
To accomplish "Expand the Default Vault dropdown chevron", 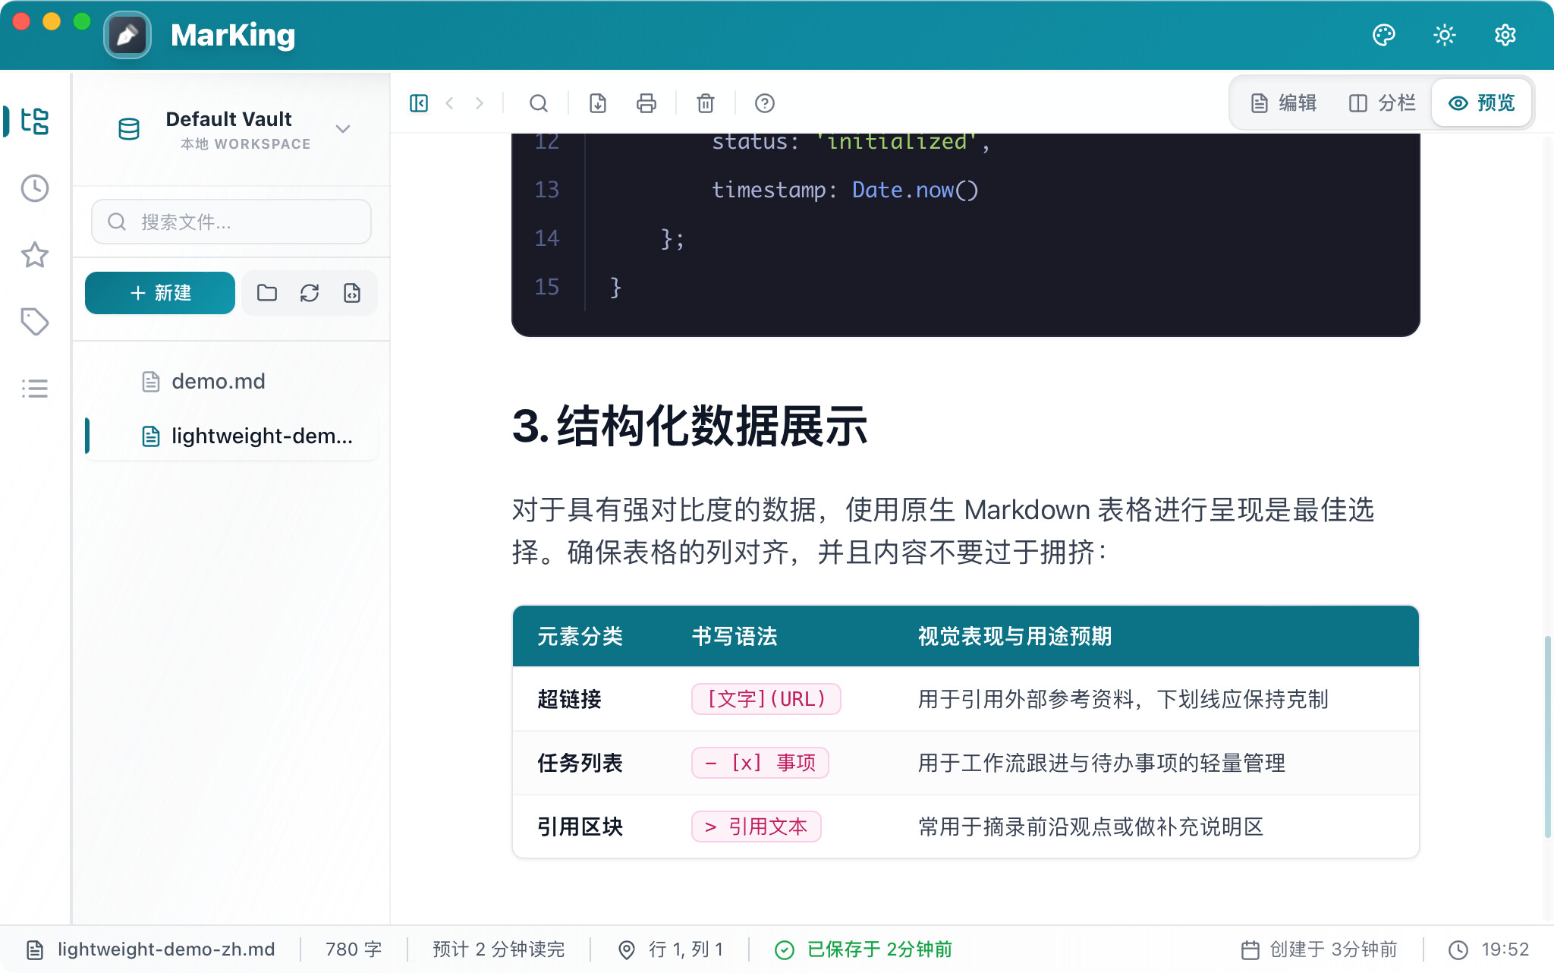I will point(343,129).
